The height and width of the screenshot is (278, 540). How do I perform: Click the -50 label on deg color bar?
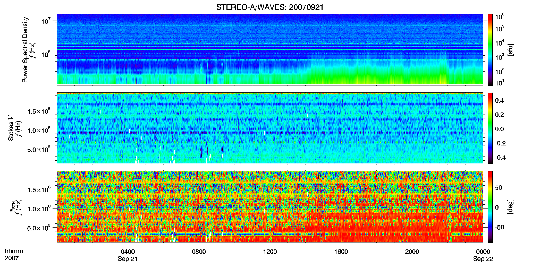click(500, 227)
